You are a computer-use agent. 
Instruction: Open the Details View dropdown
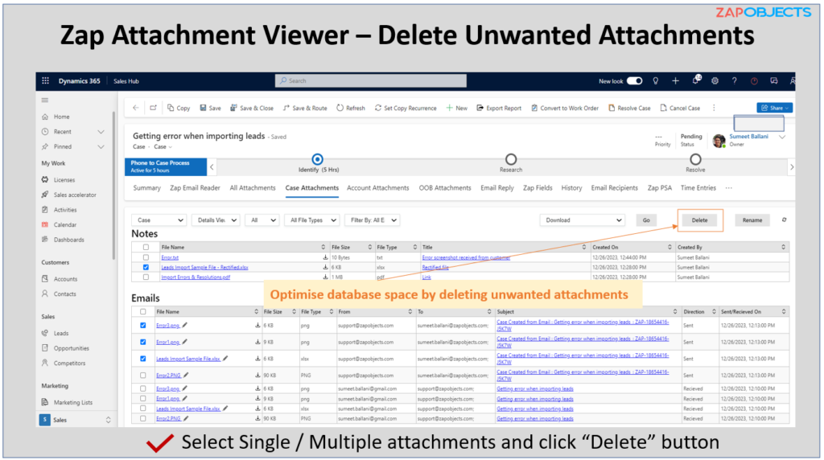216,220
